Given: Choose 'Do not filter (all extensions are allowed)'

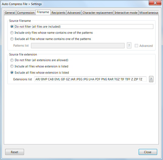Looking at the screenshot, I should pos(12,60).
